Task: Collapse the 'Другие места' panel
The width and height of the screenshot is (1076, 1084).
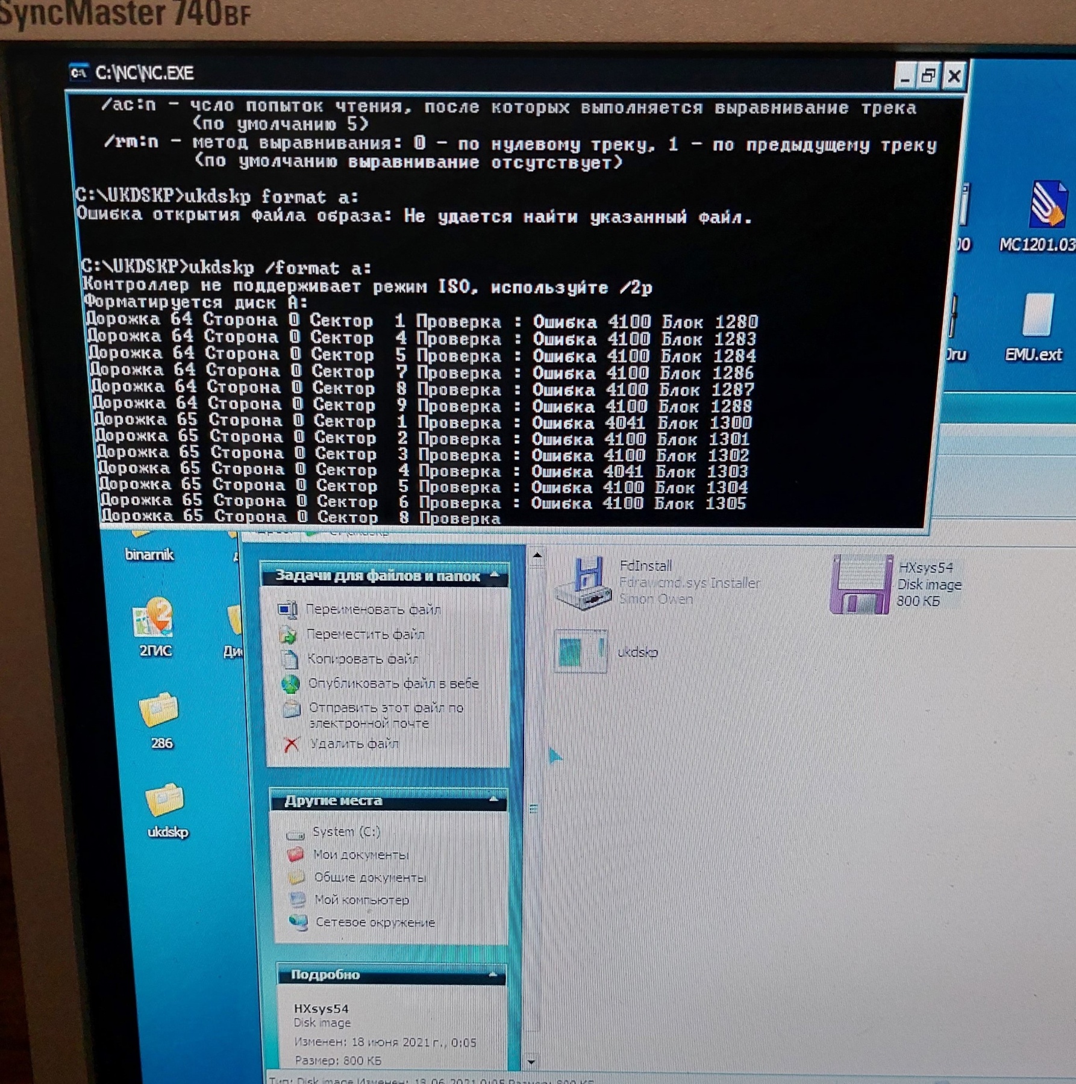Action: (493, 800)
